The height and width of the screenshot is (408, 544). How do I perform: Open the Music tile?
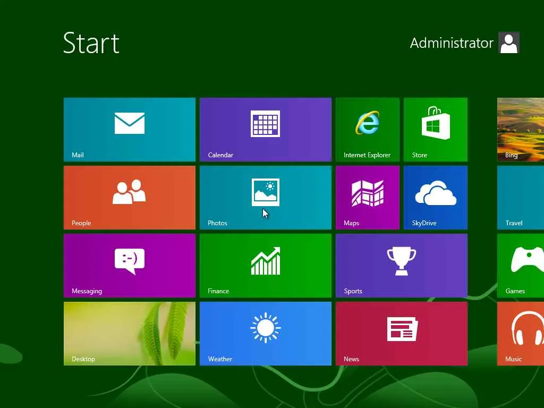[521, 334]
